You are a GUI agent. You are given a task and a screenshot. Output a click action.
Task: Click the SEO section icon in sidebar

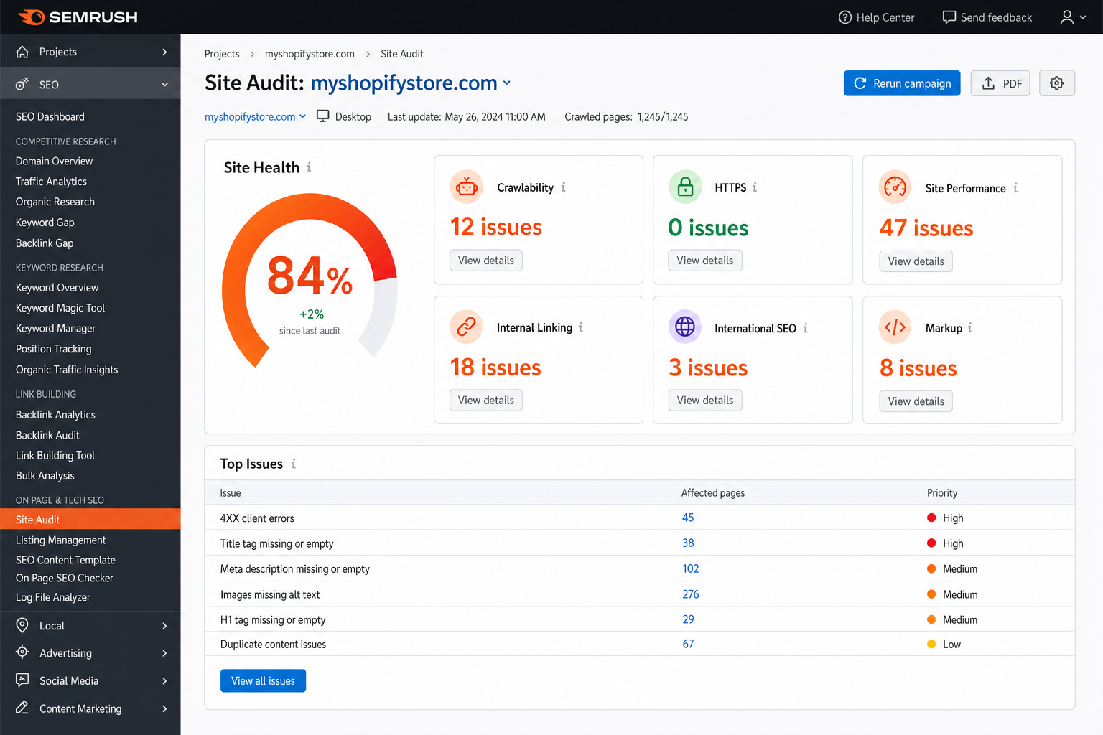click(x=23, y=84)
